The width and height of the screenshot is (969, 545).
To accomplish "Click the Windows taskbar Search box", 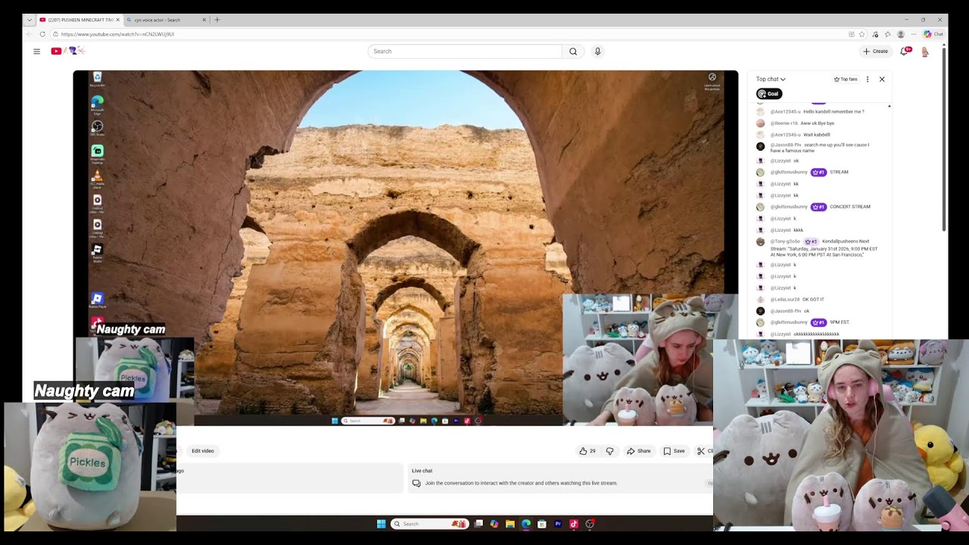I will point(430,524).
